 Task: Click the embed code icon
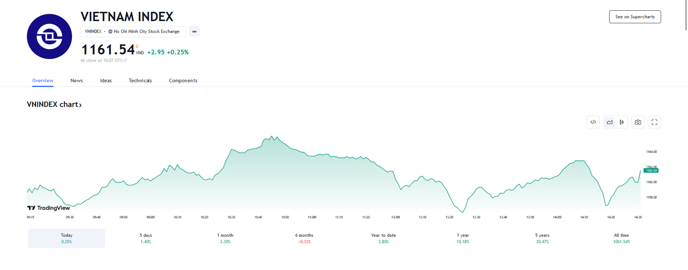coord(593,122)
